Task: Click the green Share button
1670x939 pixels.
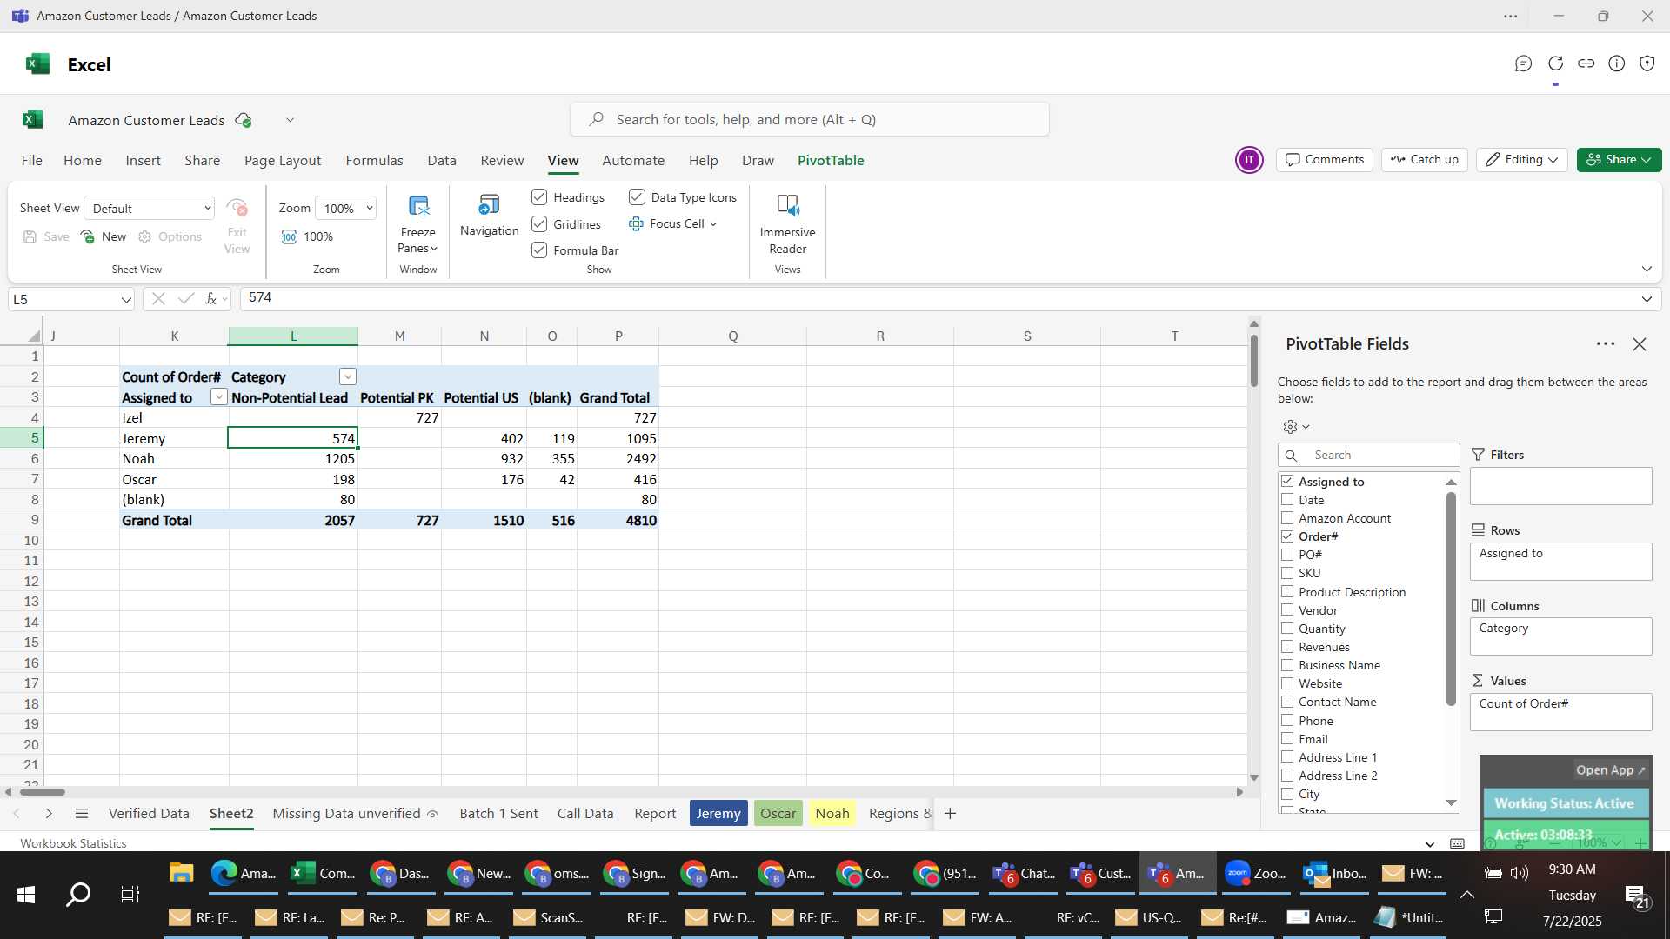Action: pos(1619,160)
